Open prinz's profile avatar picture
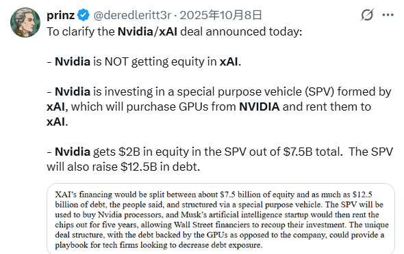This screenshot has height=254, width=404. [25, 23]
